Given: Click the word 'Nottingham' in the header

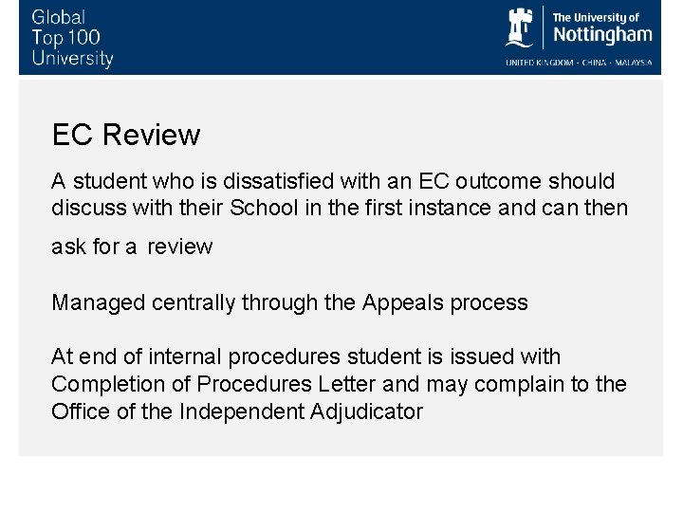Looking at the screenshot, I should (x=603, y=35).
